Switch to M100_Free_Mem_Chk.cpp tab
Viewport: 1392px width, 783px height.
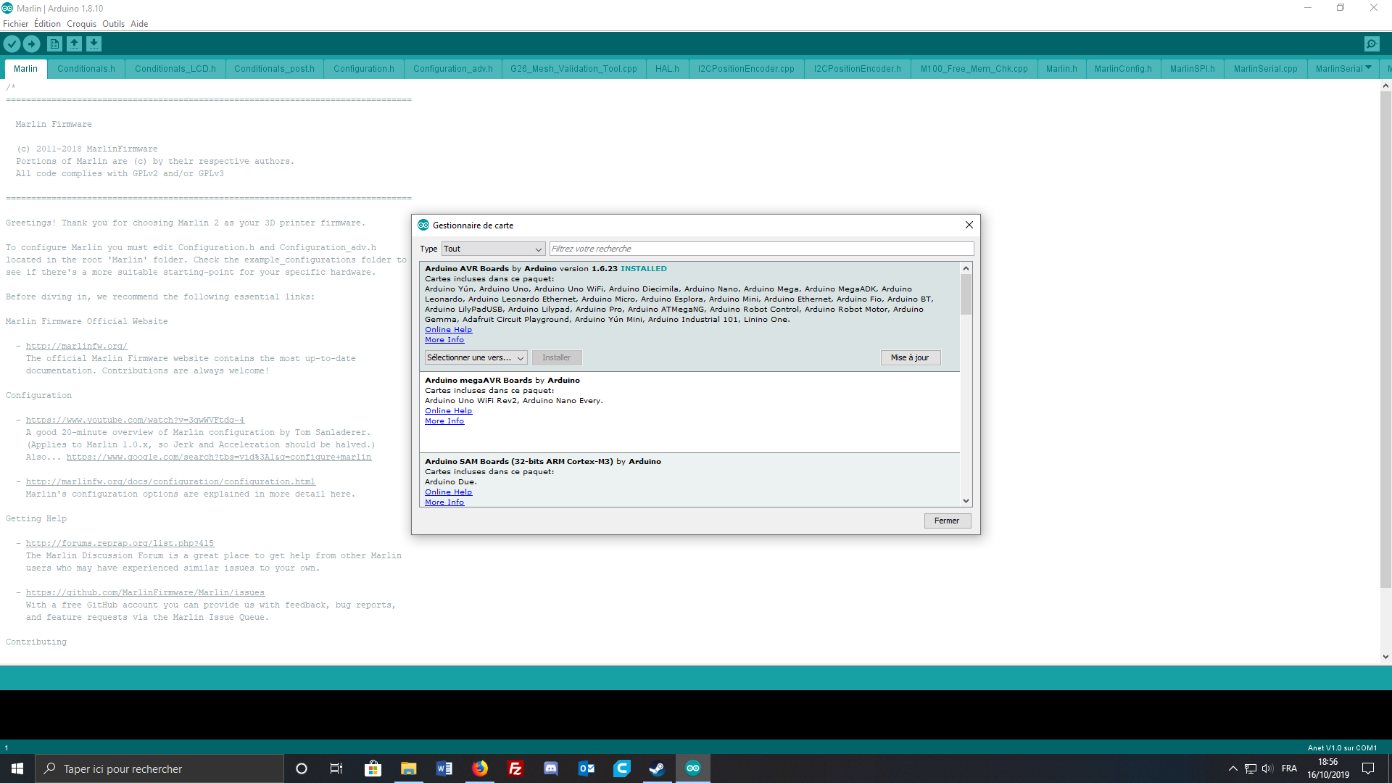(x=974, y=69)
